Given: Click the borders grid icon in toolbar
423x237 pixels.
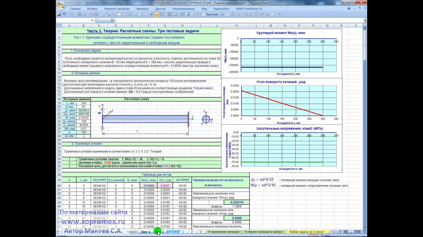Looking at the screenshot, I should 80,14.
